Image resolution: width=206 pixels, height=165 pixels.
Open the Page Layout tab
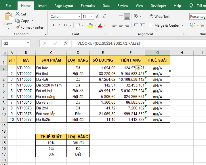[x=64, y=6]
